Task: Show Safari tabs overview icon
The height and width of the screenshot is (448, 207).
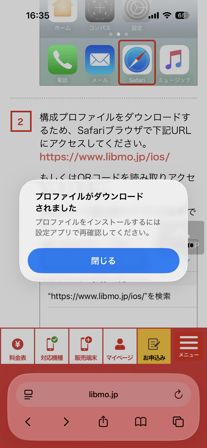Action: [x=178, y=422]
